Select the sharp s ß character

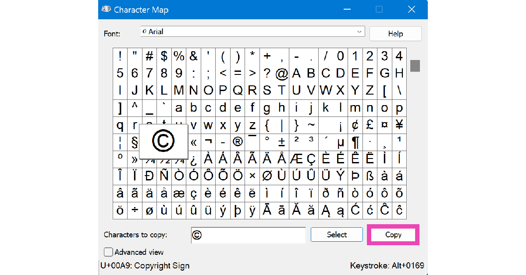370,176
